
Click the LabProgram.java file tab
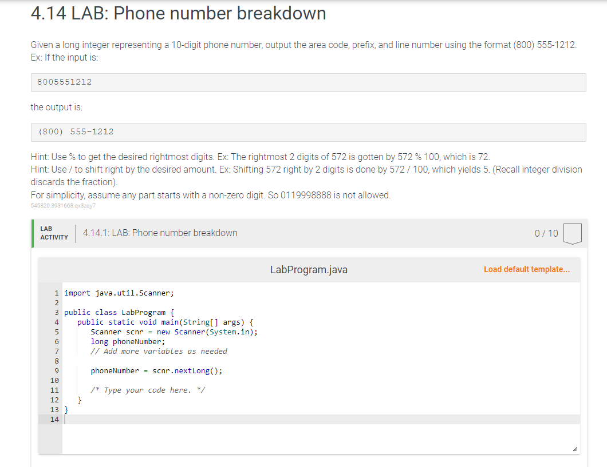308,269
